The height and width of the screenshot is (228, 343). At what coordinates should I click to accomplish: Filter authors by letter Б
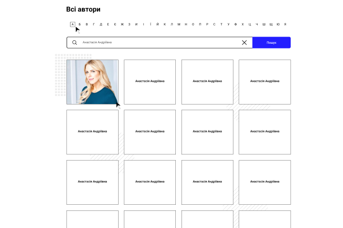point(80,24)
